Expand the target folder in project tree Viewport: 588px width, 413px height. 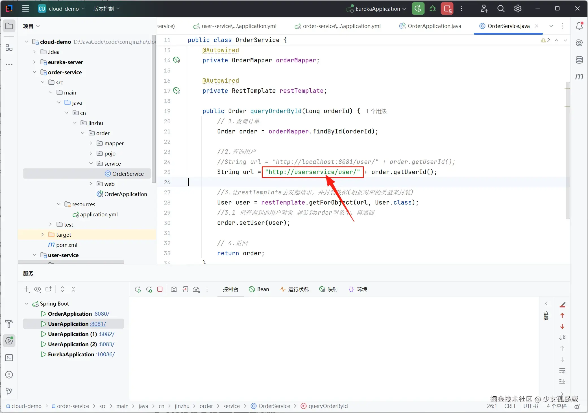click(x=42, y=235)
